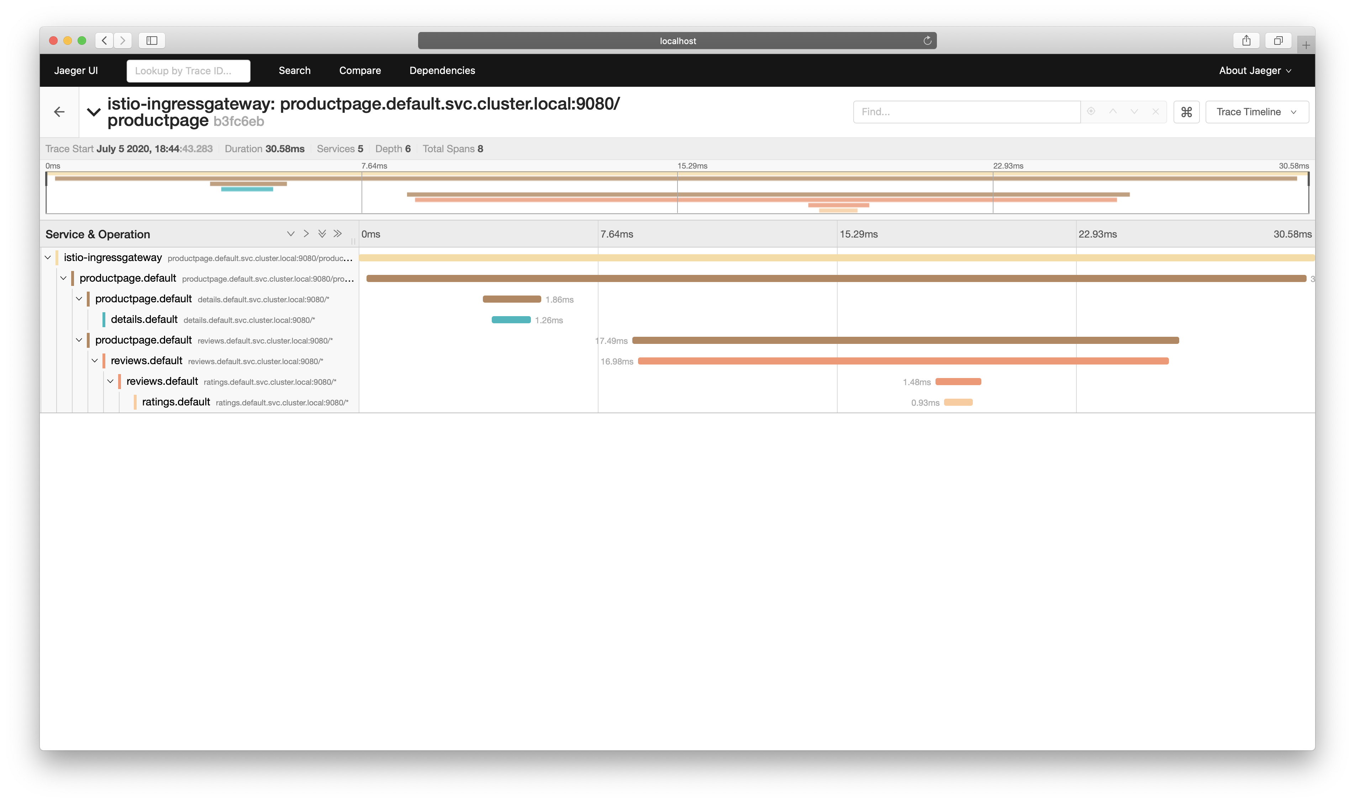Click the browser share icon
Viewport: 1355px width, 803px height.
tap(1246, 41)
